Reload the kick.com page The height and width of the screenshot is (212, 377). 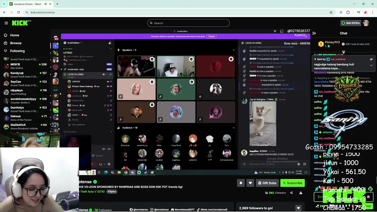[x=18, y=12]
